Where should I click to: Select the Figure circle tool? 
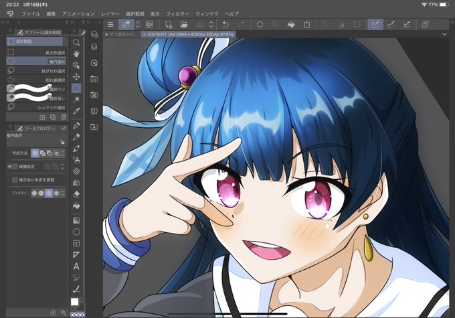76,232
